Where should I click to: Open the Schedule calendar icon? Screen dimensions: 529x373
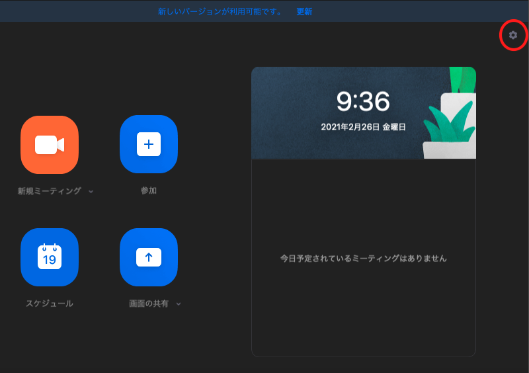50,257
